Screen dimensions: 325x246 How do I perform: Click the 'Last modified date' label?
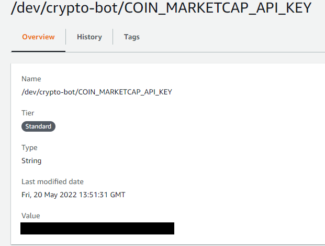click(52, 181)
